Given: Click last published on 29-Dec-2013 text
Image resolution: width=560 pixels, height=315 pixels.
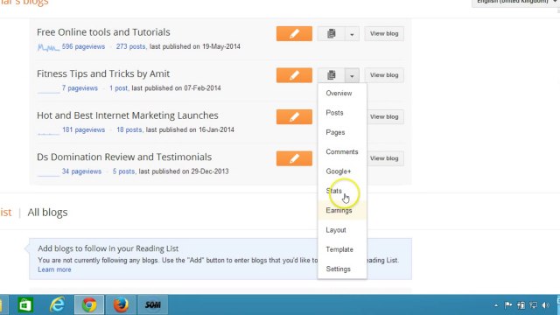Looking at the screenshot, I should [184, 171].
